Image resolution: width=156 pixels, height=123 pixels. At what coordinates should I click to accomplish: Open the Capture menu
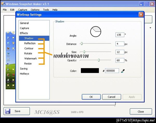coord(23,10)
